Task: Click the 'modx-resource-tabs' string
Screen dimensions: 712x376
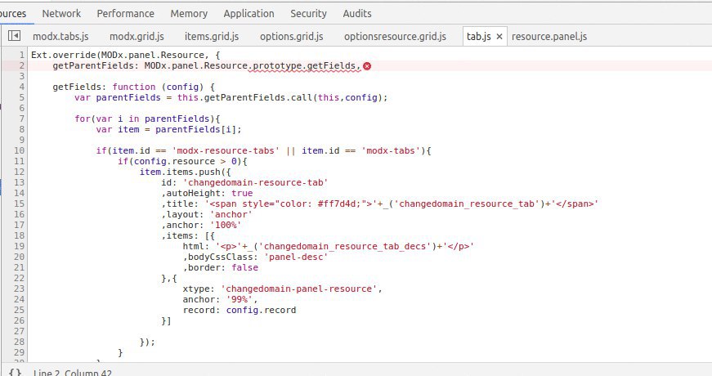Action: click(x=226, y=150)
